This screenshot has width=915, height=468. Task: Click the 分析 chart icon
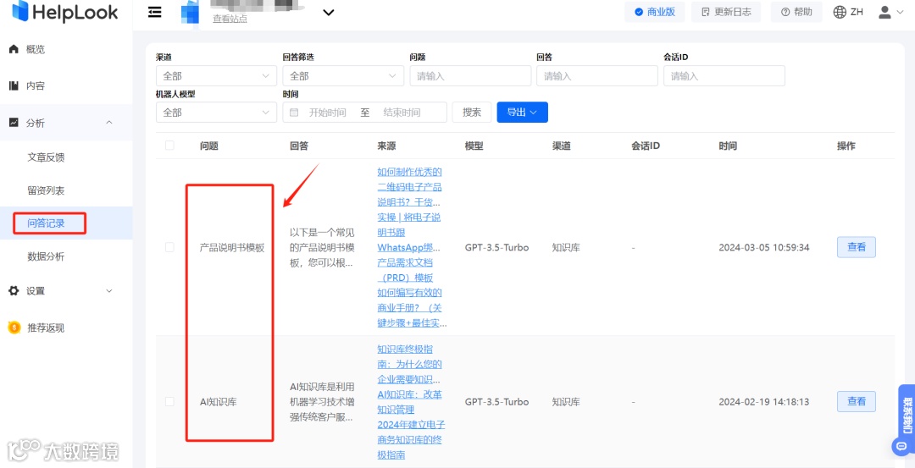(14, 123)
